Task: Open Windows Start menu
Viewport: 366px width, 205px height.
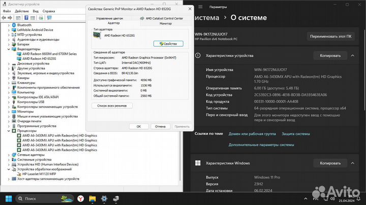Action: click(x=9, y=199)
